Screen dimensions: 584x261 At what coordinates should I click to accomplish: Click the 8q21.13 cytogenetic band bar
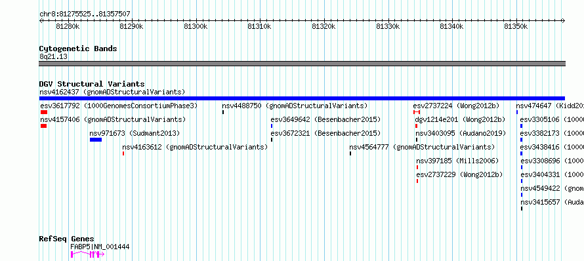[302, 64]
